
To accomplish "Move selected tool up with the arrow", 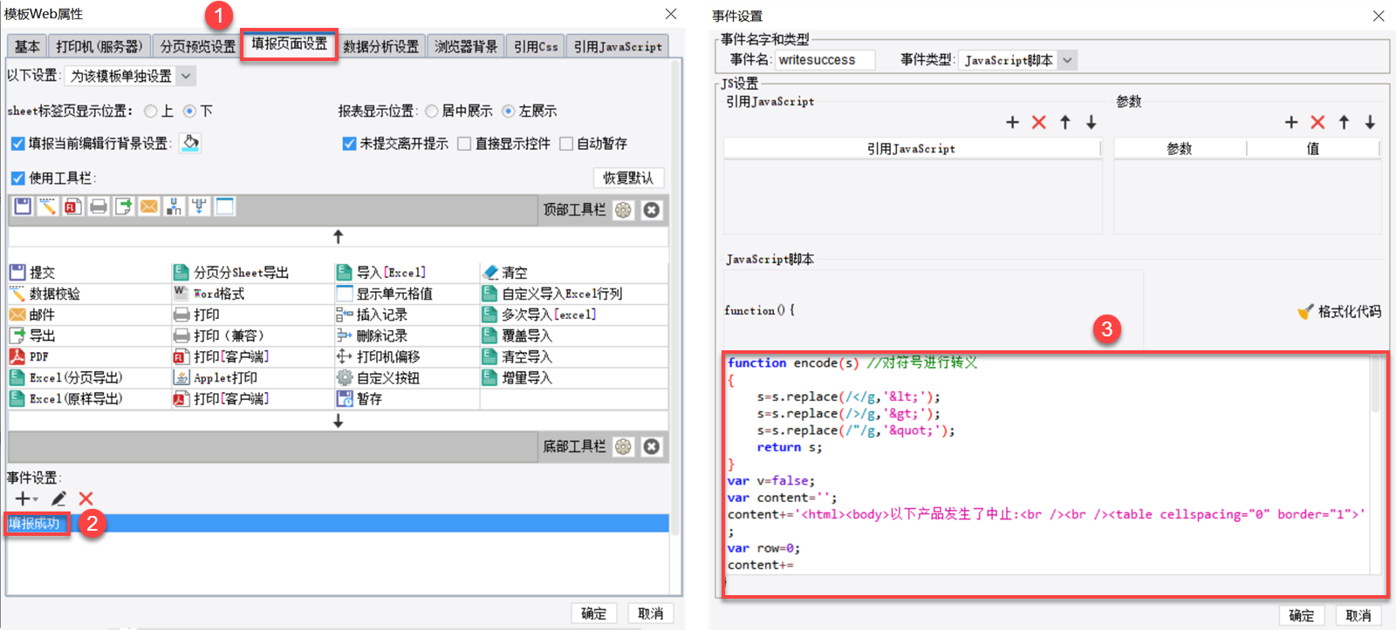I will coord(339,236).
